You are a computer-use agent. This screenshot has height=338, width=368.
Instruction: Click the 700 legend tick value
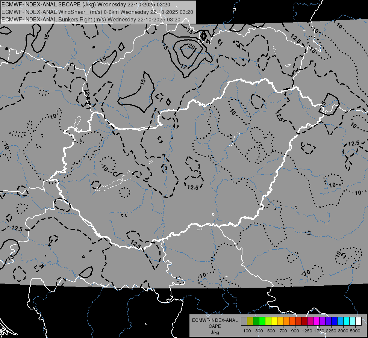[283, 331]
